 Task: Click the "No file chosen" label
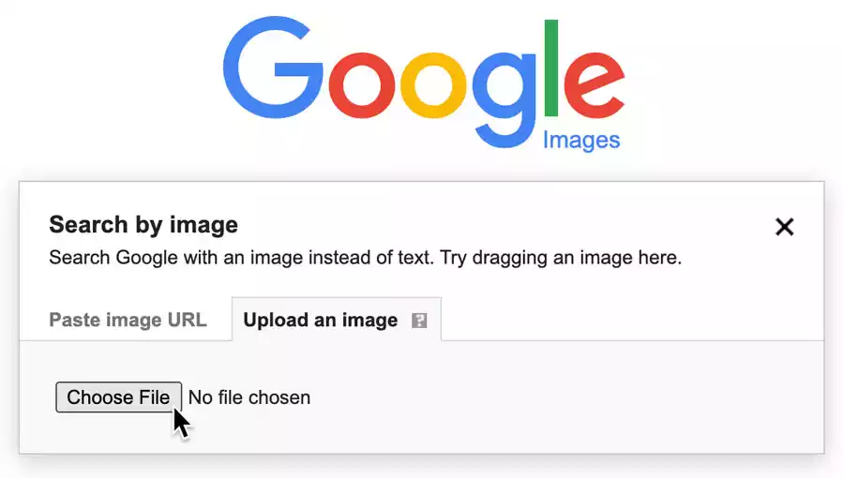[249, 397]
